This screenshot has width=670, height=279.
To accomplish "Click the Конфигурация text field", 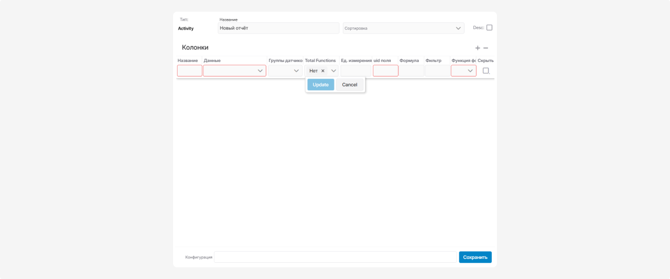I will pos(335,257).
